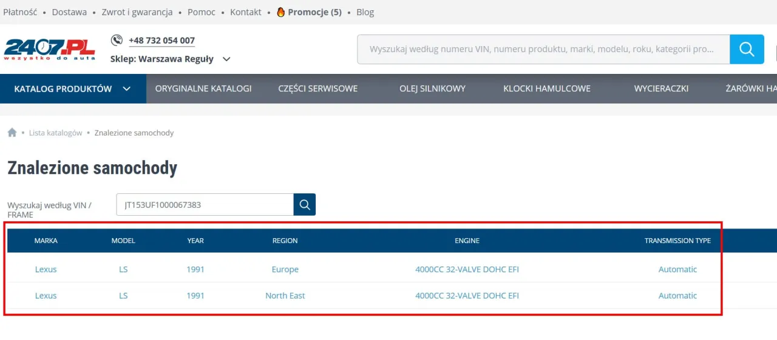Click the VIN / FRAME input field

(x=205, y=205)
